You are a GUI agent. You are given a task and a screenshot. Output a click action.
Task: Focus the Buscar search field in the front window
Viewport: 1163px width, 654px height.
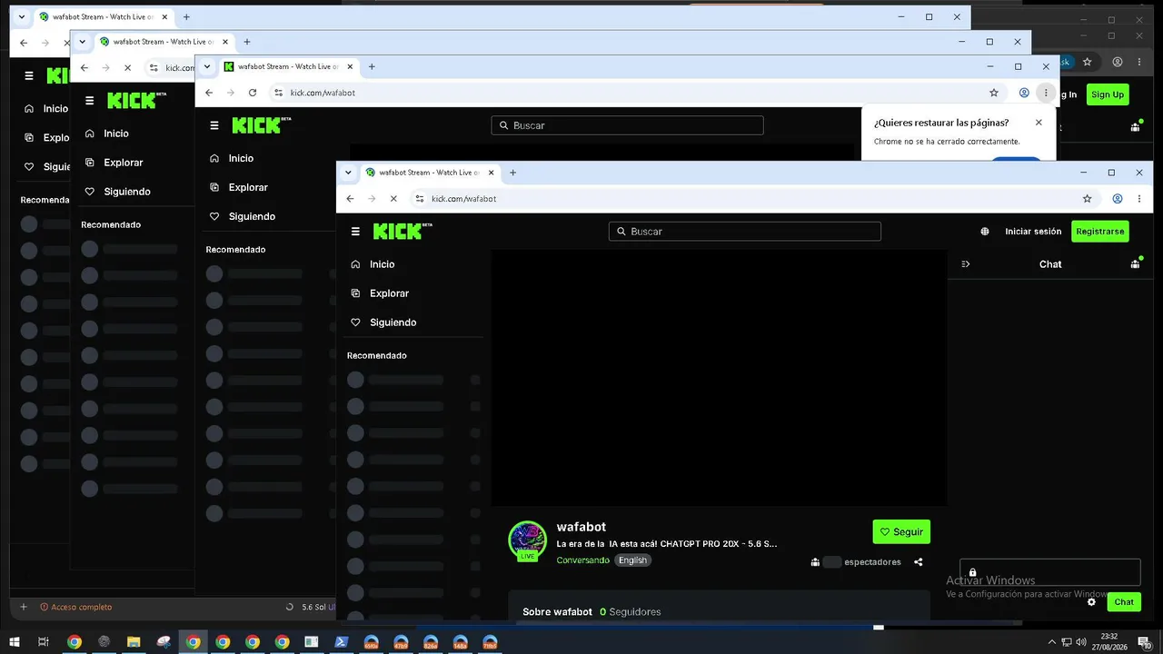click(x=745, y=232)
